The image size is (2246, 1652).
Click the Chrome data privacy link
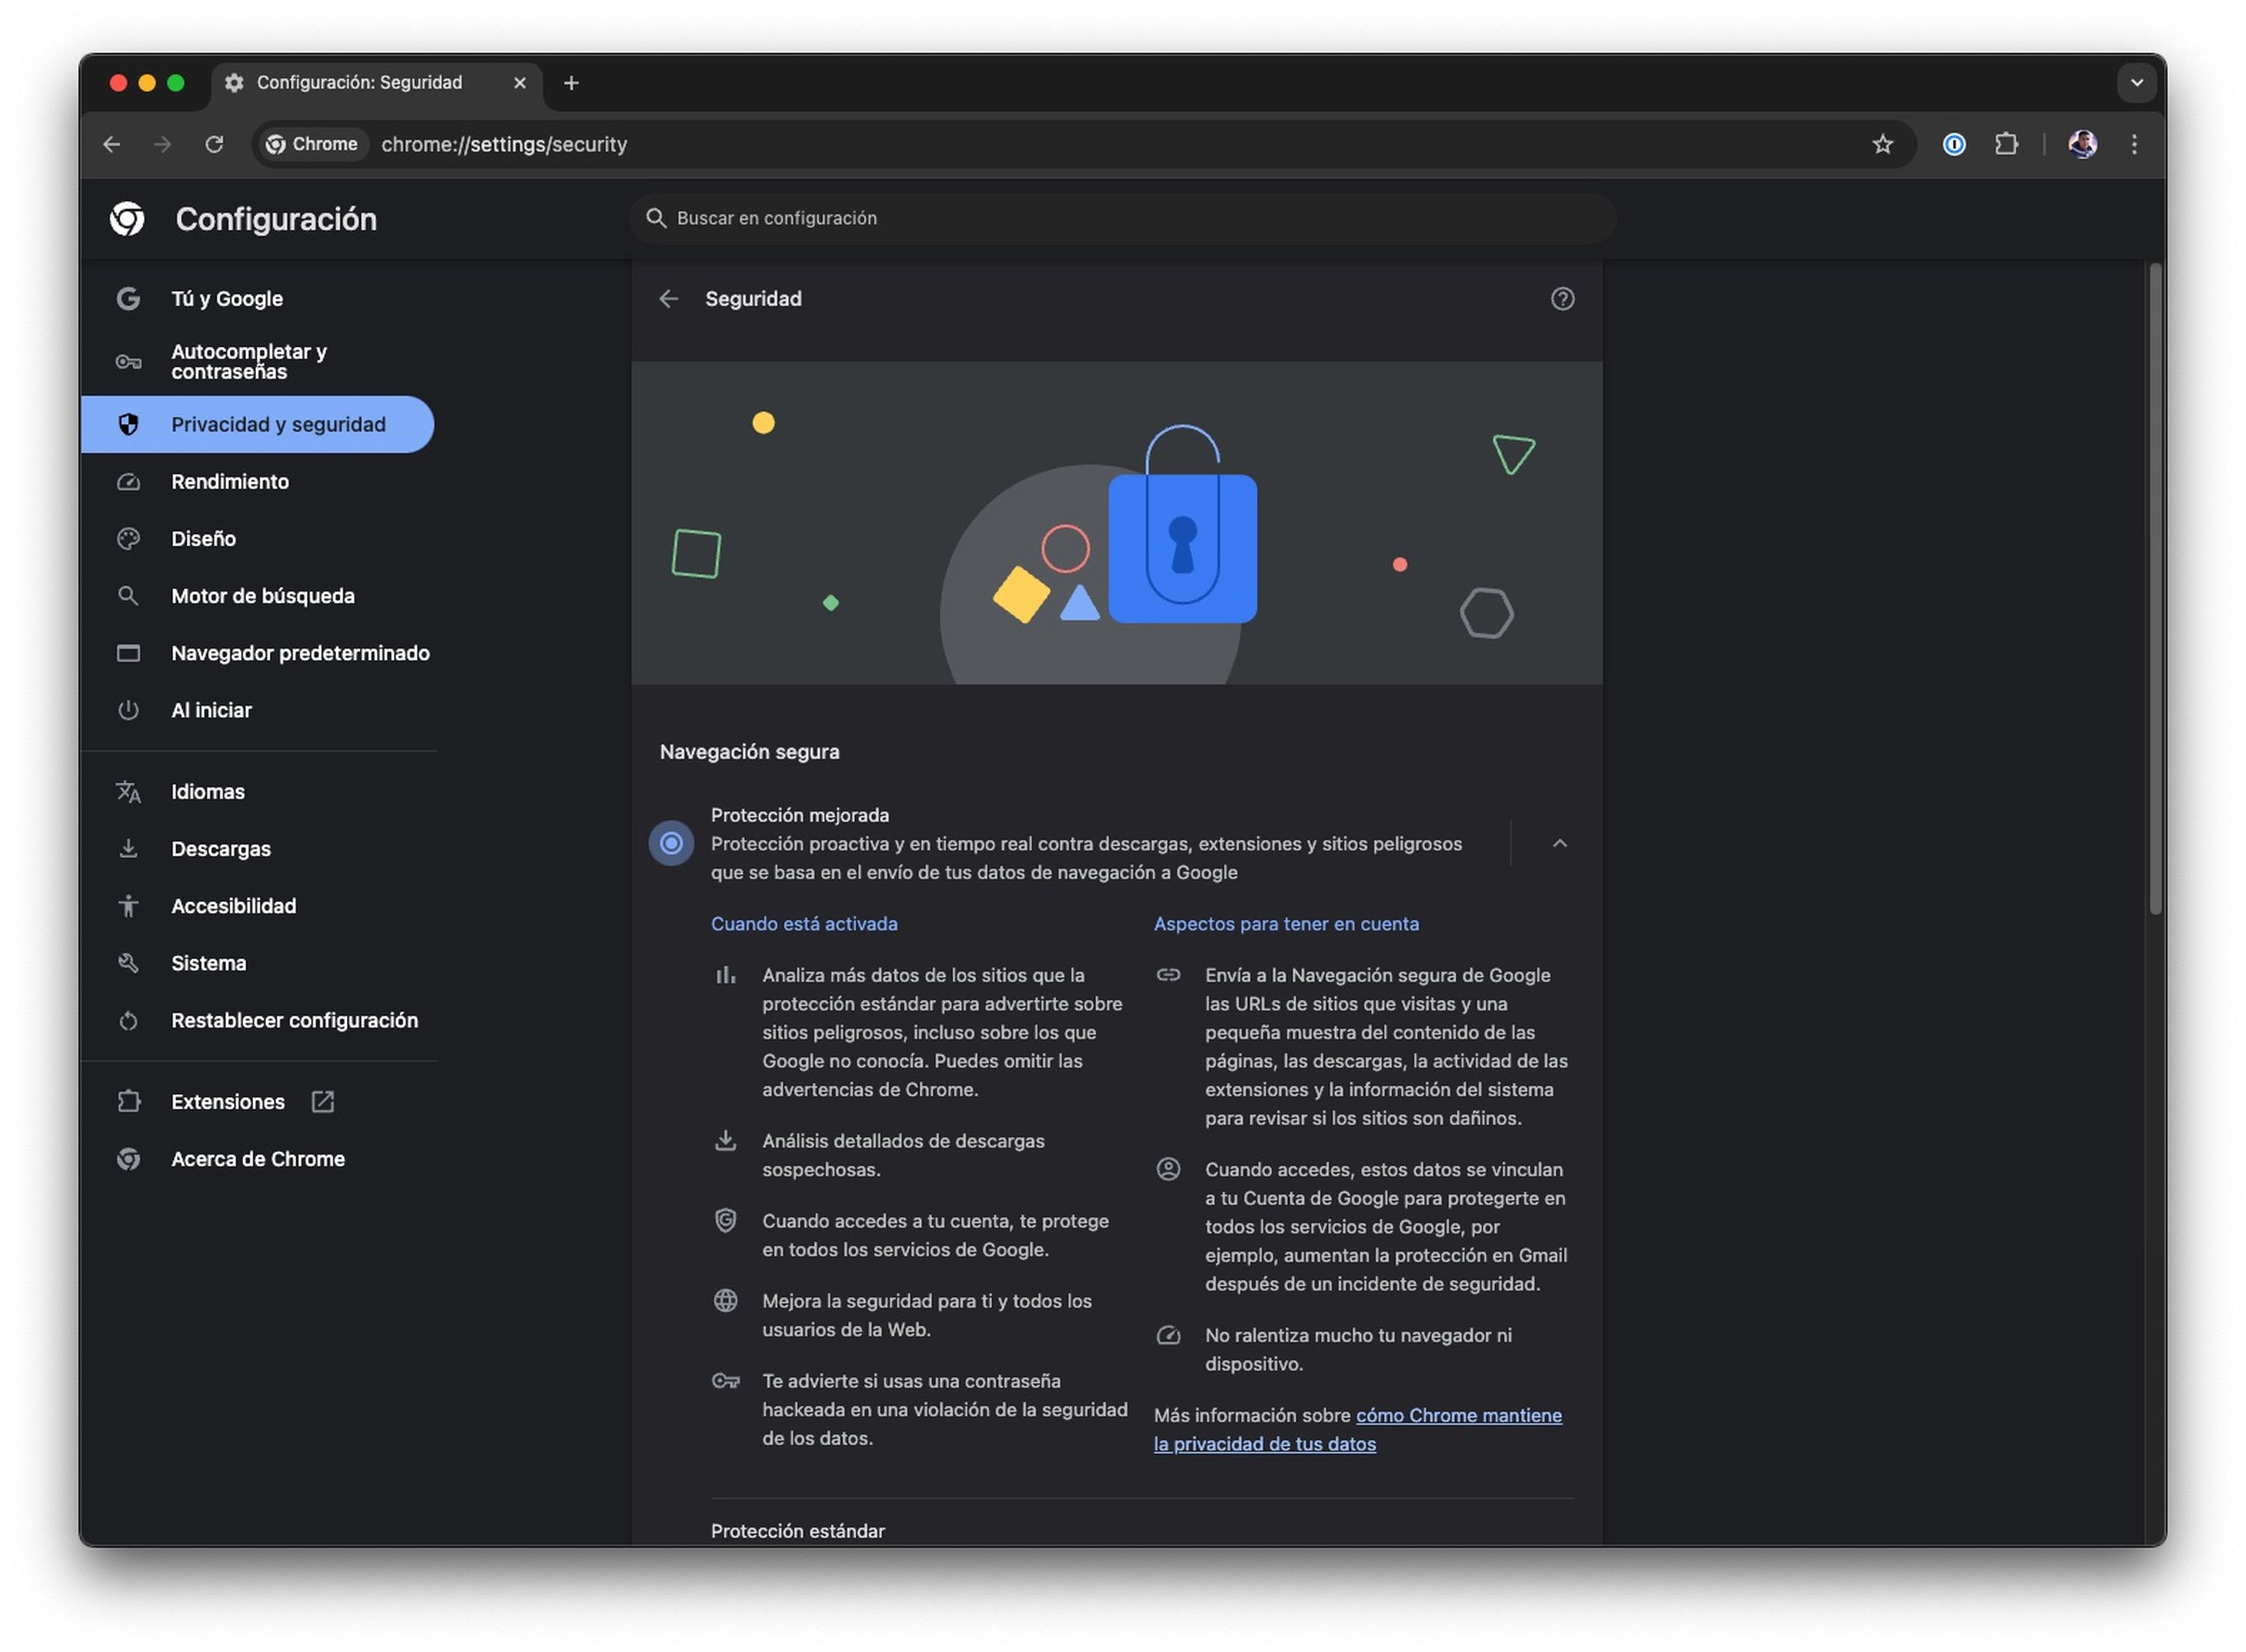pos(1458,1415)
